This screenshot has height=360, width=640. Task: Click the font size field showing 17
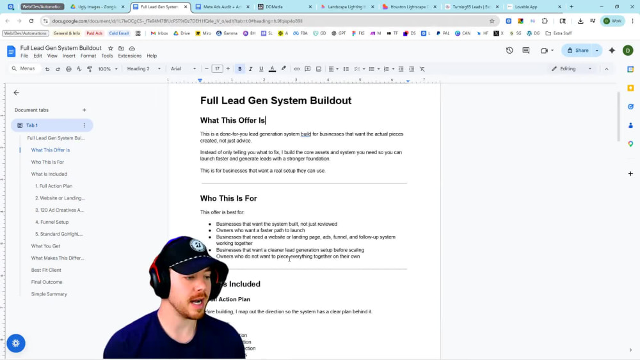click(x=217, y=69)
